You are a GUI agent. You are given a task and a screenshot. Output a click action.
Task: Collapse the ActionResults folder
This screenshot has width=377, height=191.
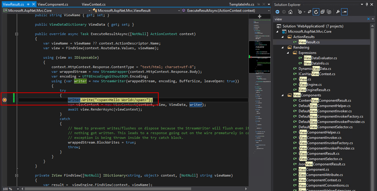282,37
